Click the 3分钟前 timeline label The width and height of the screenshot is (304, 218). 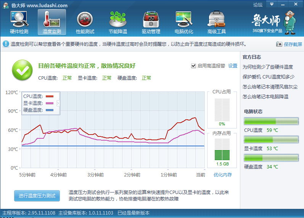pos(95,175)
